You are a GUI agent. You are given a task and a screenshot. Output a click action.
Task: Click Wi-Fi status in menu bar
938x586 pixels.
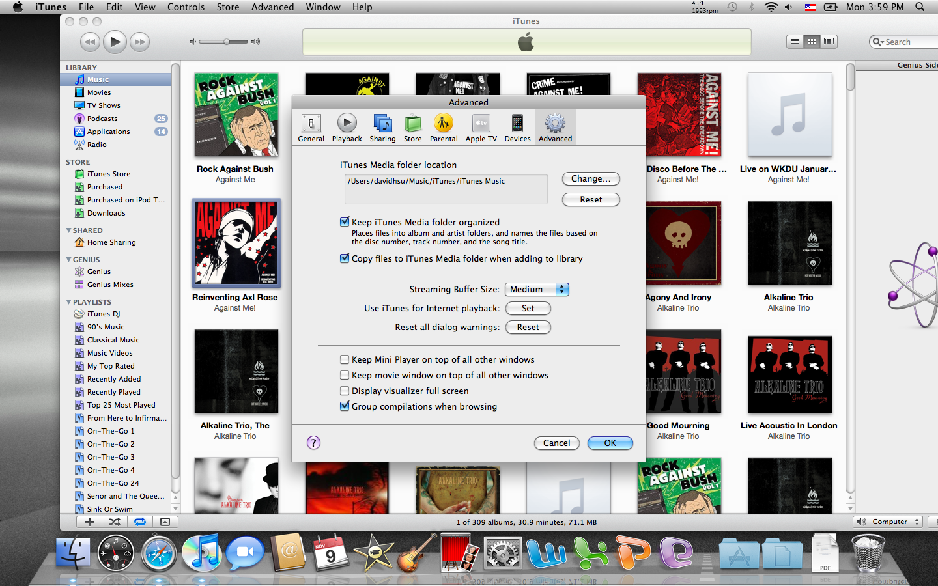771,7
